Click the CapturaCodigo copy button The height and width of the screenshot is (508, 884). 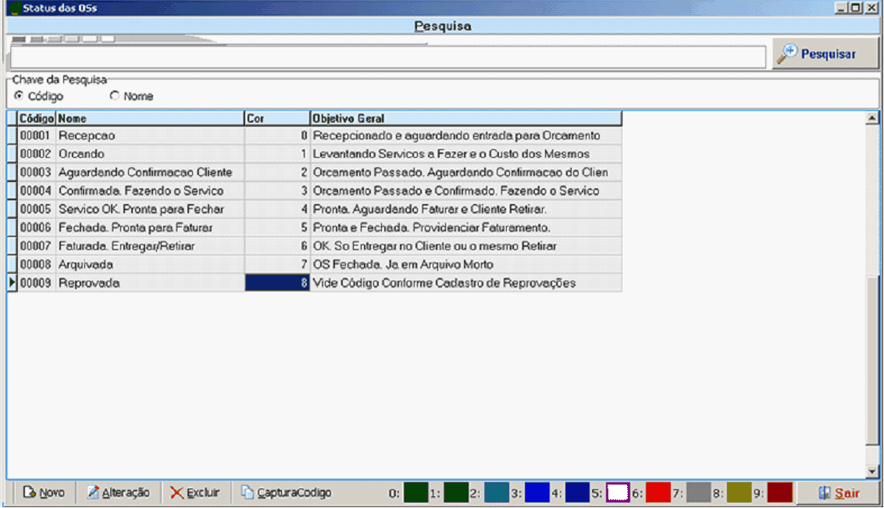tap(286, 492)
